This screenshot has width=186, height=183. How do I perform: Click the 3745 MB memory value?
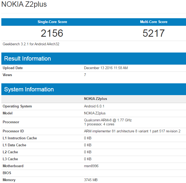[91, 180]
